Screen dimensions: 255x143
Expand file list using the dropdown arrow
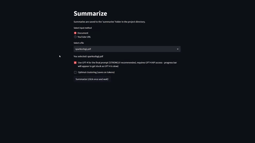(178, 49)
